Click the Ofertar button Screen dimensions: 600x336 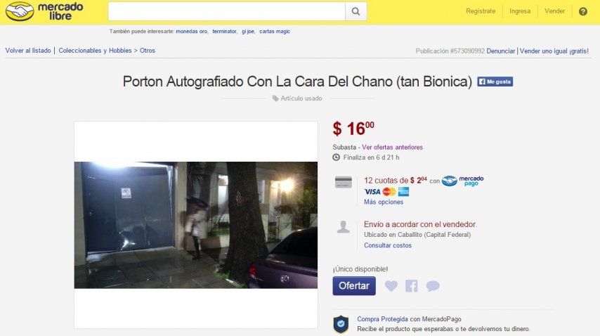click(x=354, y=286)
